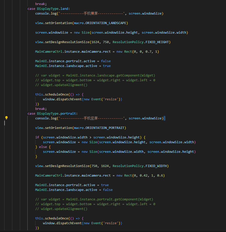Click 'true' on the portrait.active assignment line
226x232 pixels.
tap(105, 185)
